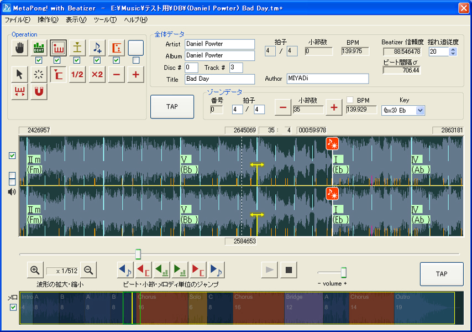Toggle checkbox under the BEAT icon
472x332 pixels.
39,60
